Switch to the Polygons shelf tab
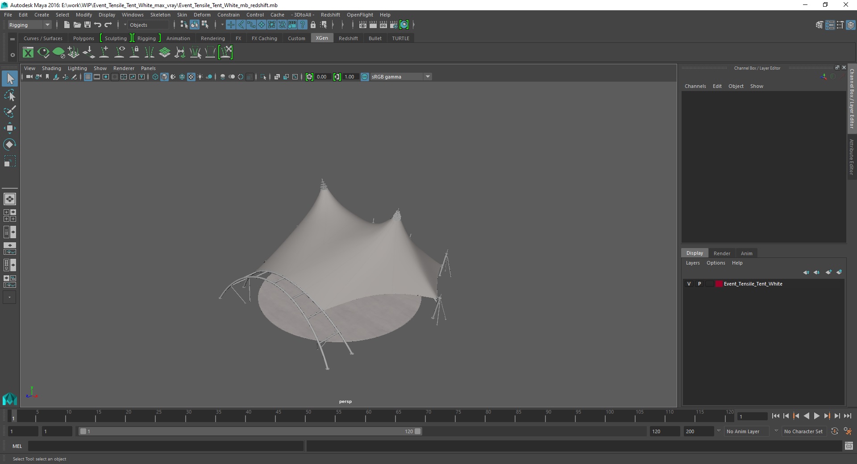The width and height of the screenshot is (857, 464). 83,38
